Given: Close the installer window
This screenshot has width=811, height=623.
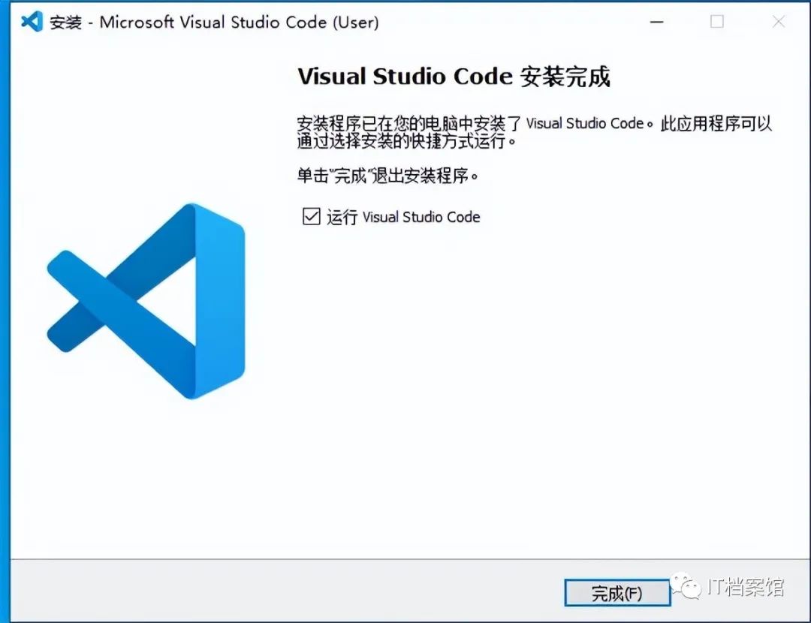Looking at the screenshot, I should [x=779, y=22].
